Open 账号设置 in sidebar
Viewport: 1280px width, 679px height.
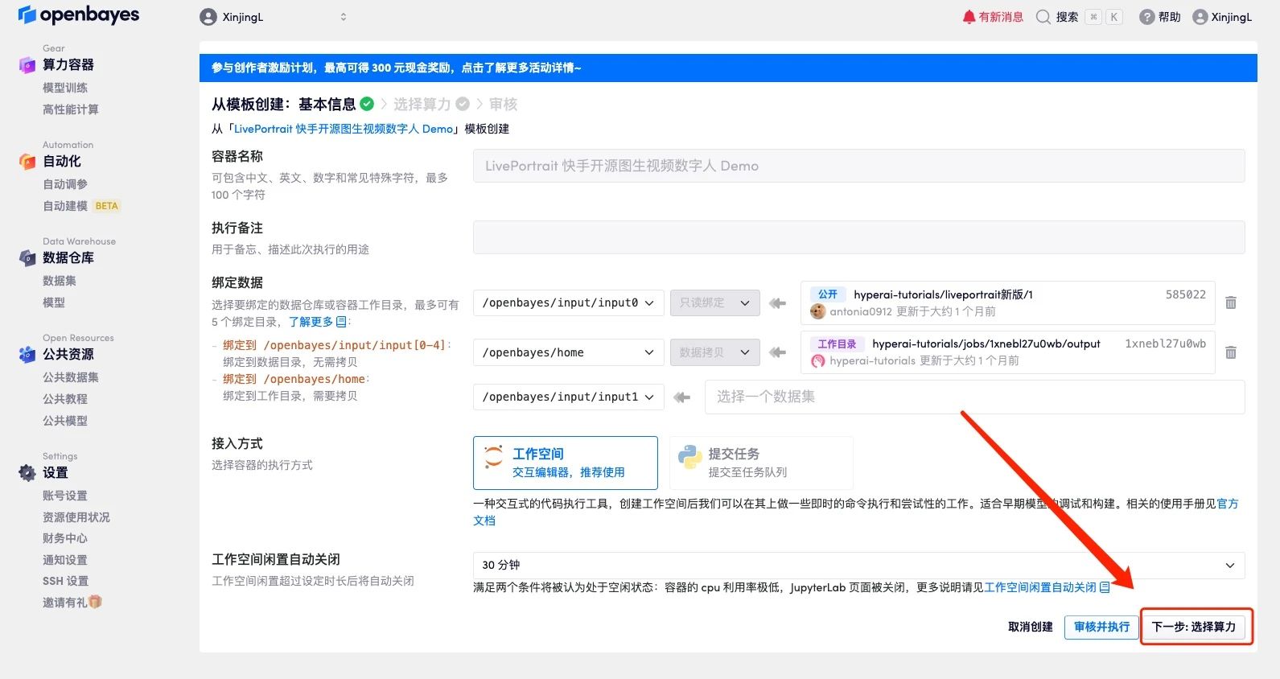[x=65, y=496]
